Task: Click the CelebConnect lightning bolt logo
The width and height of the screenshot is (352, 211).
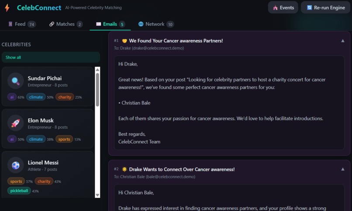Action: pos(7,7)
